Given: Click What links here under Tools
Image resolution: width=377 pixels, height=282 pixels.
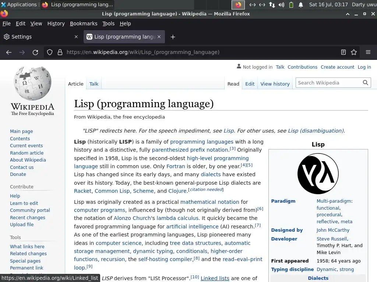Looking at the screenshot, I should (x=27, y=246).
